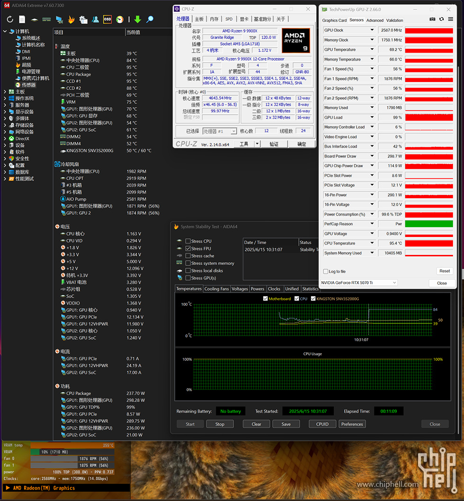Stop the running stability test

coord(220,424)
